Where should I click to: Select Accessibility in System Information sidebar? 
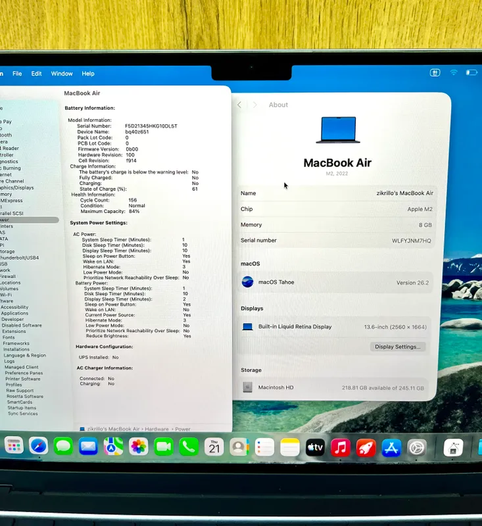[x=14, y=307]
